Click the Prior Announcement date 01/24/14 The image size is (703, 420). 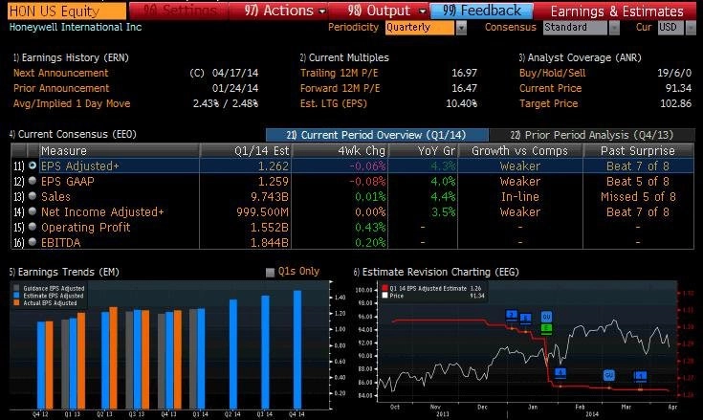tap(235, 88)
